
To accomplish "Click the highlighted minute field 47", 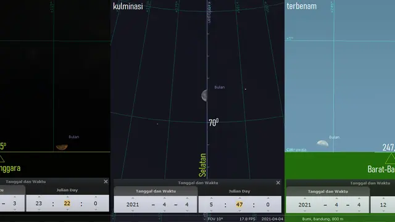I will point(239,205).
